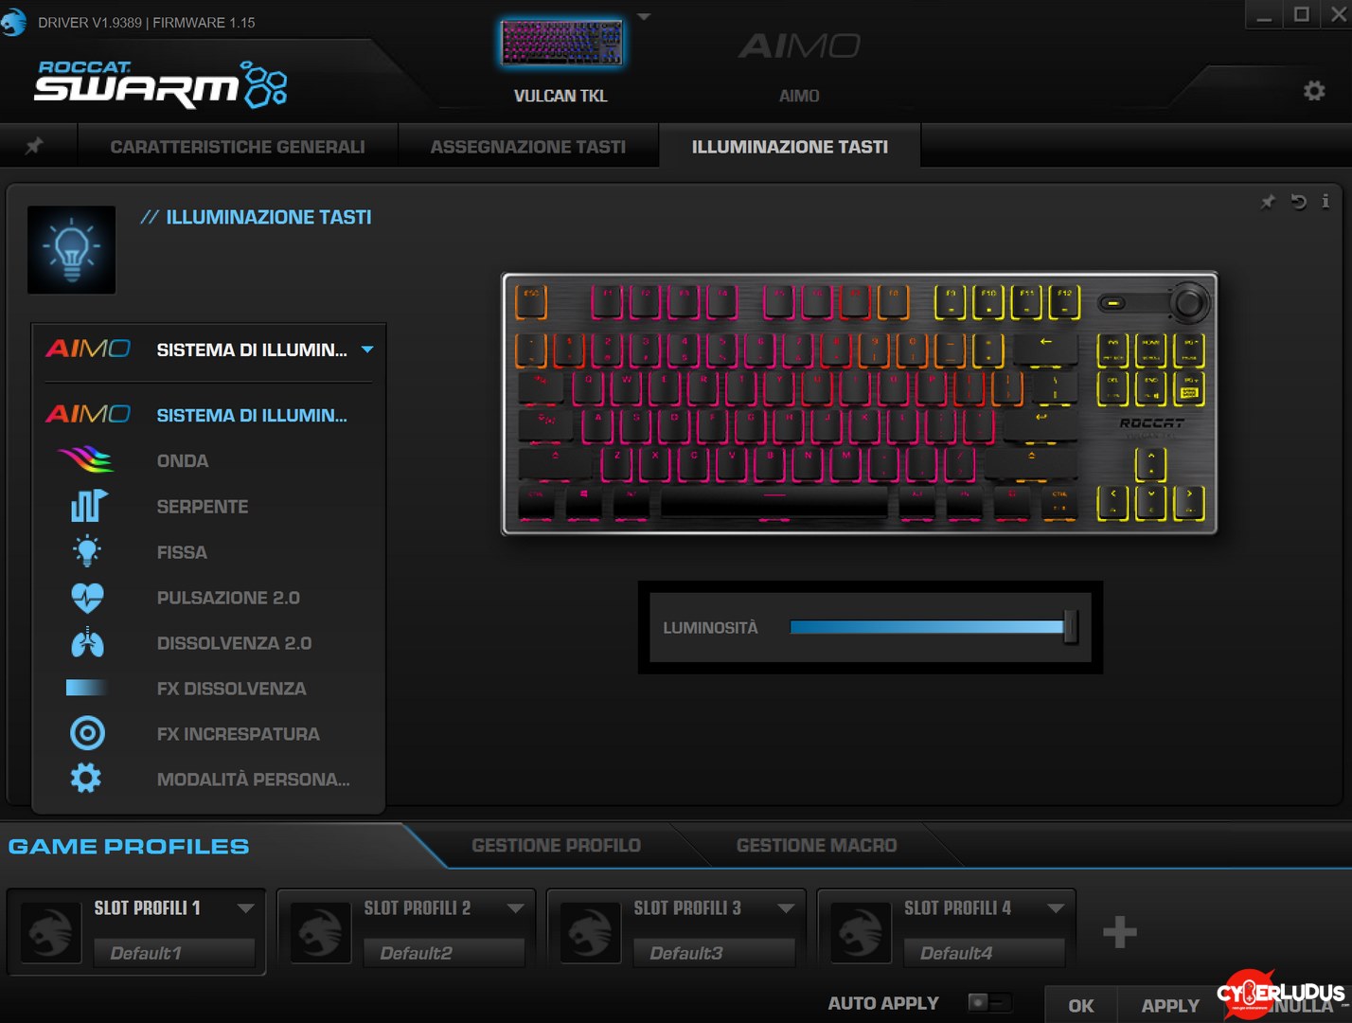Screen dimensions: 1352x1023
Task: Click the pin icon left of Caratteristiche Generali
Action: click(x=34, y=146)
